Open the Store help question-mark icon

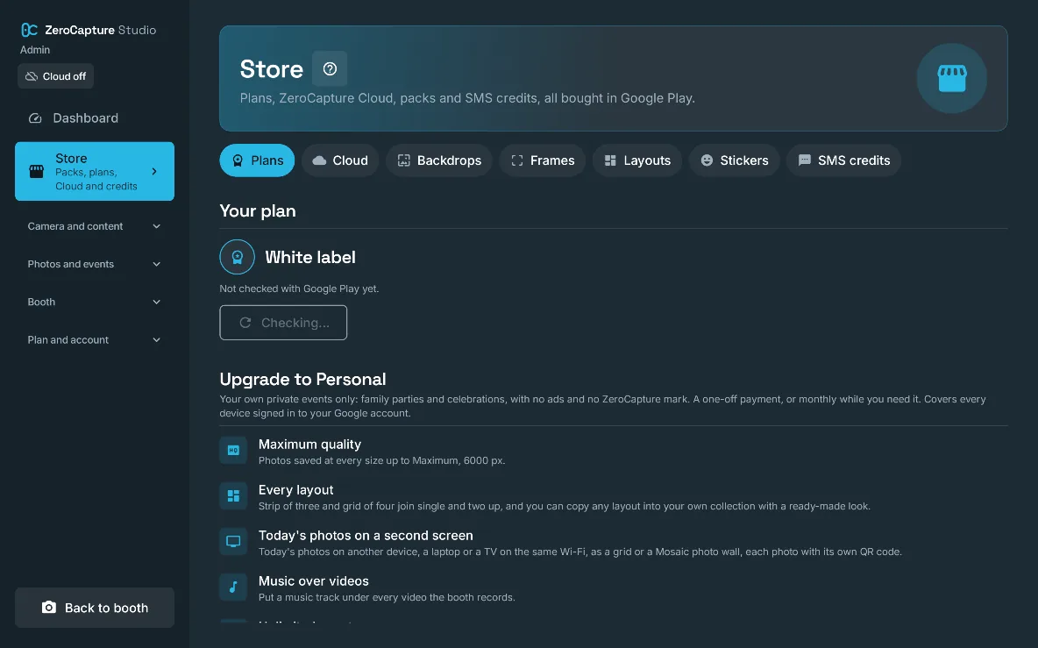[x=330, y=69]
